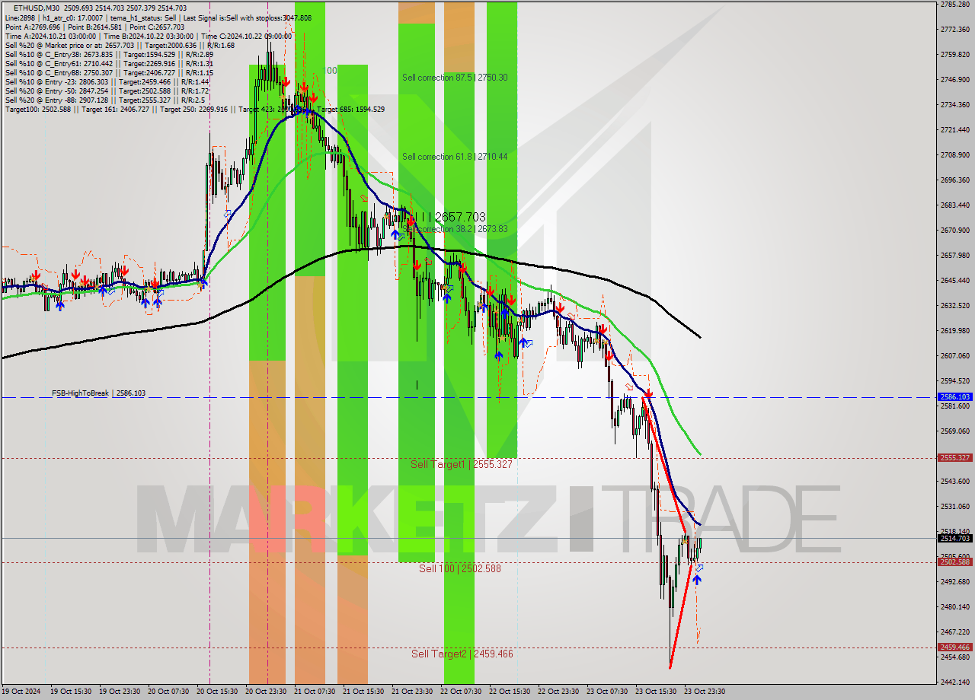The image size is (975, 700).
Task: Click the 'Sell %10 @ C_Entry88: 2750.307' line
Action: 109,73
